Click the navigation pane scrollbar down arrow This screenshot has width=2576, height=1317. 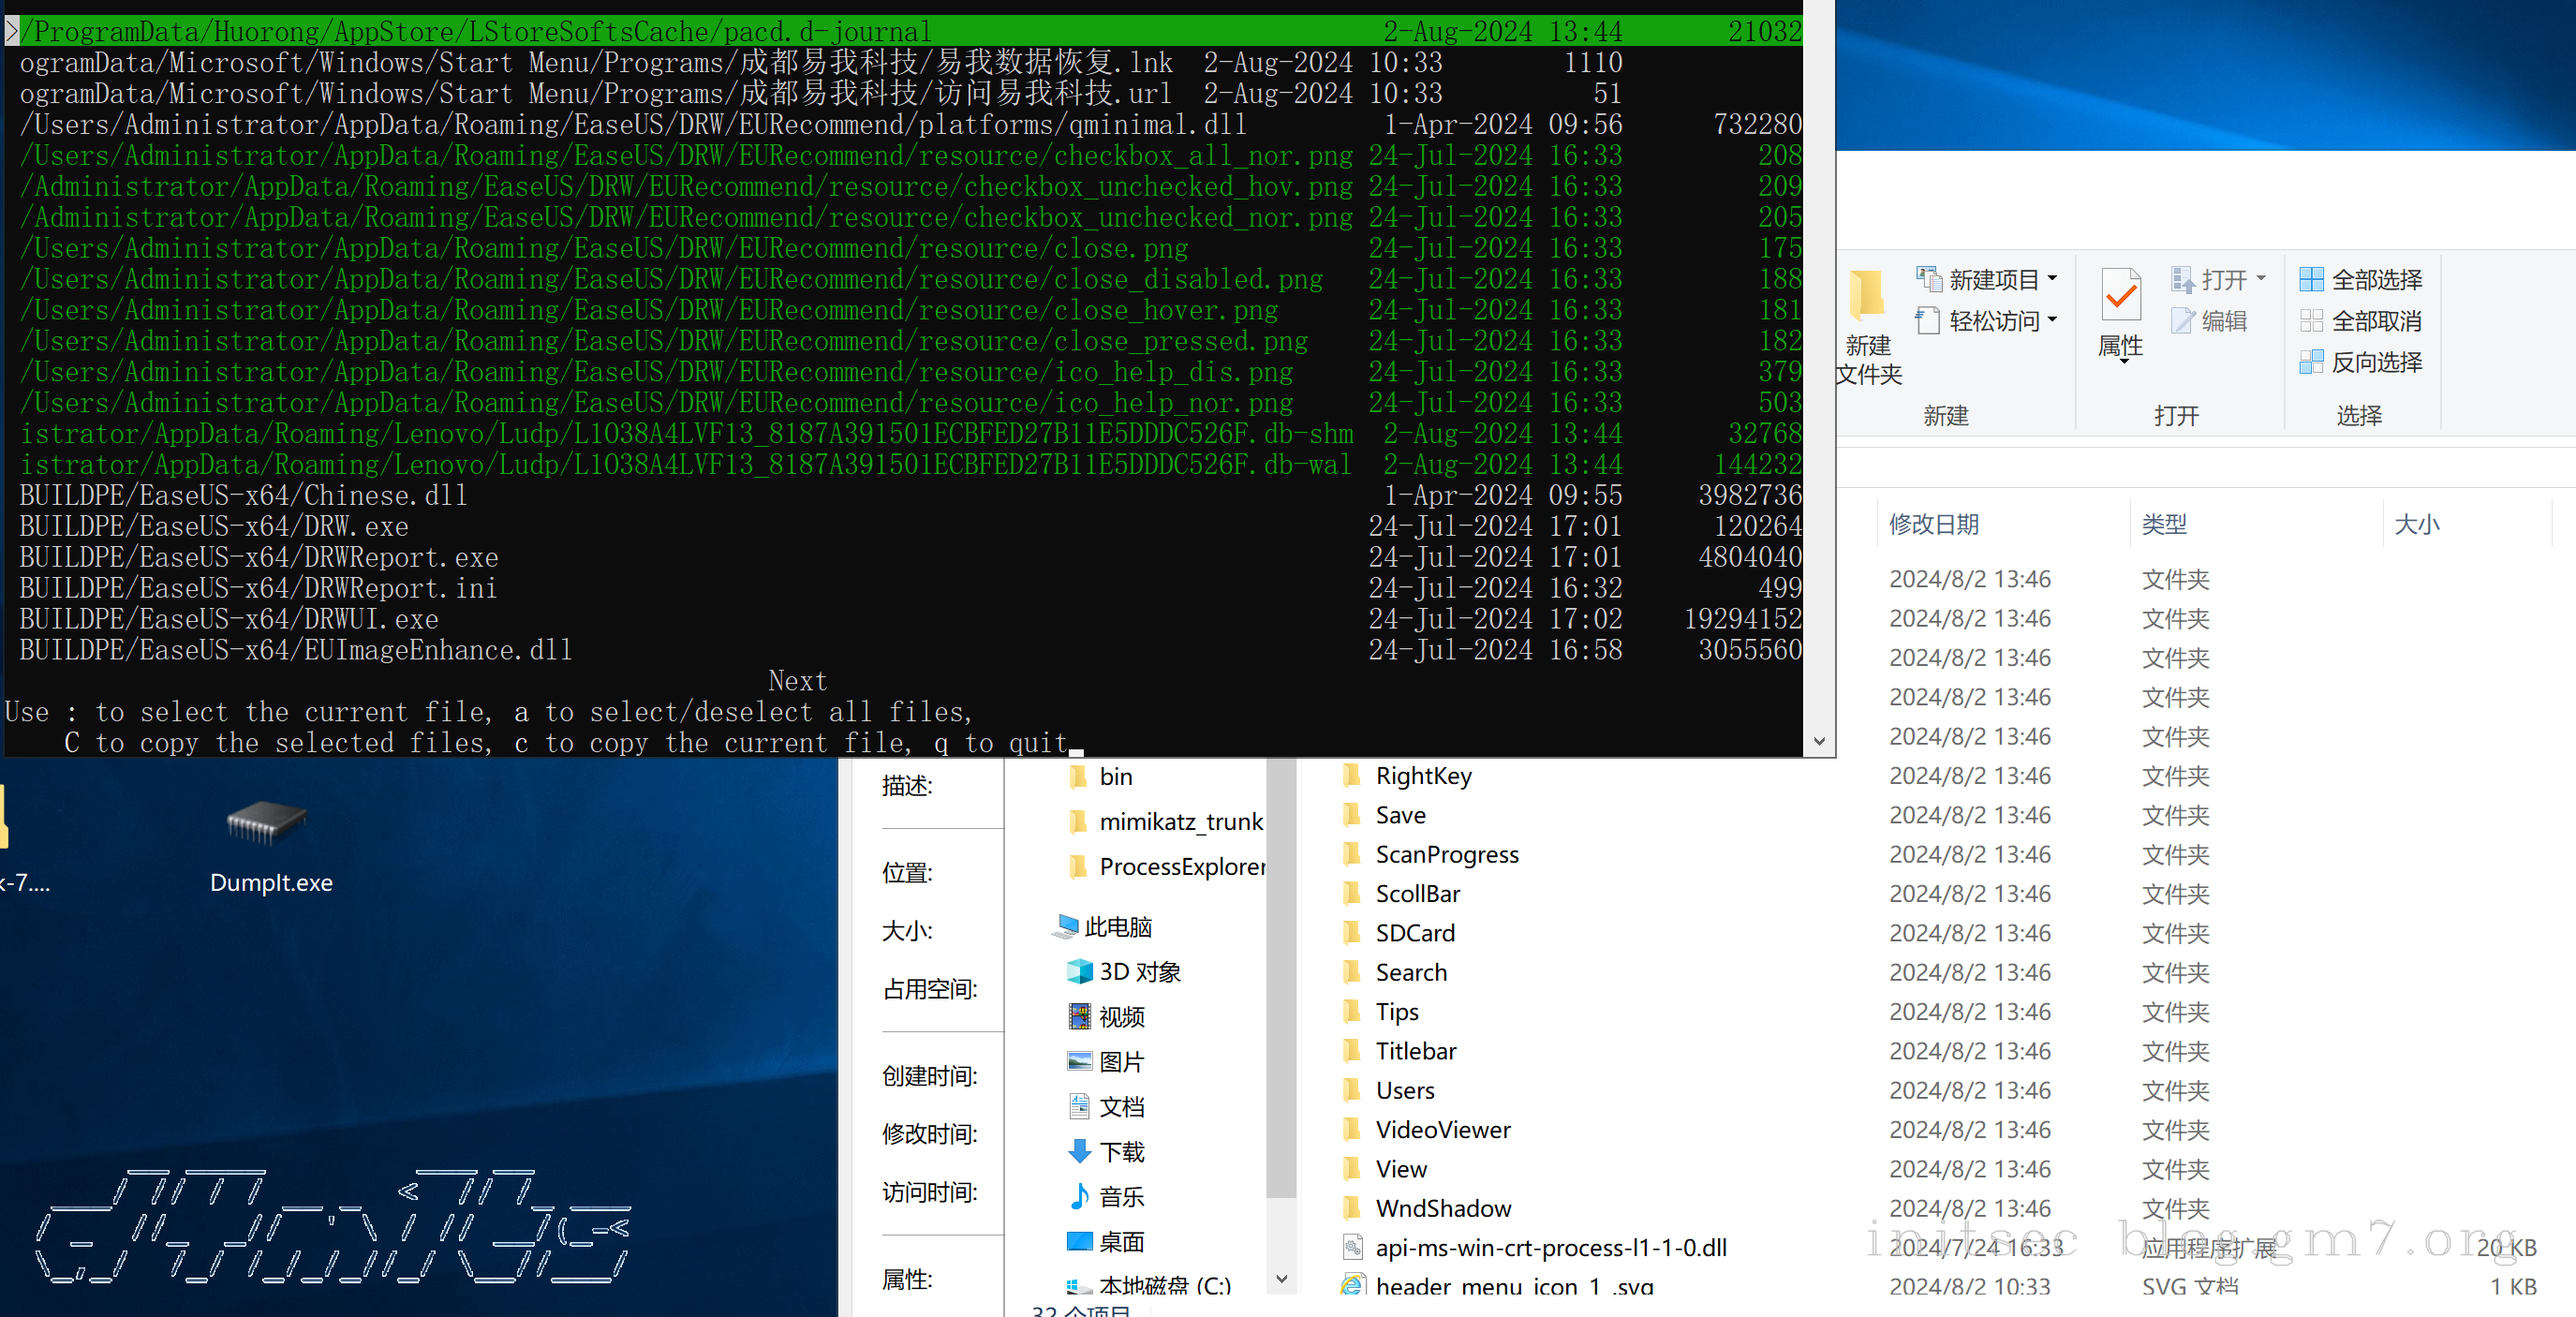(x=1281, y=1278)
